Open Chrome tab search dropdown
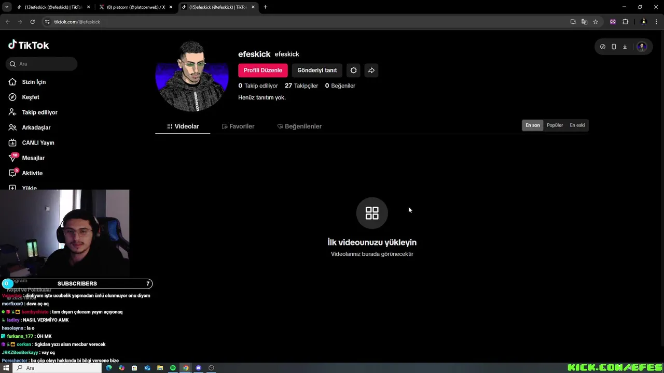Screen dimensions: 664x373 [7, 7]
